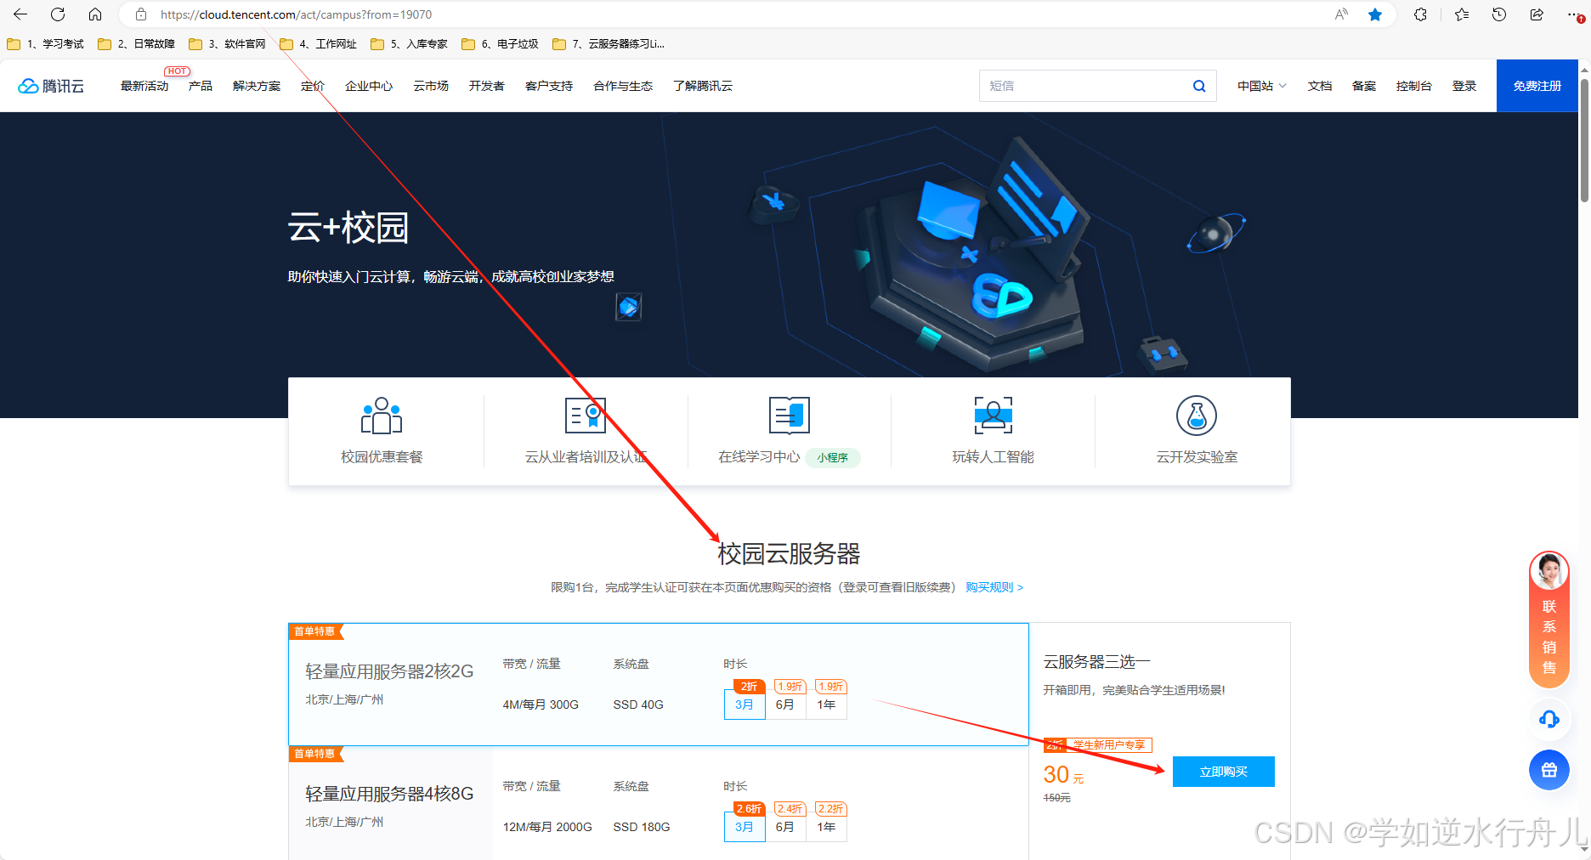This screenshot has height=860, width=1591.
Task: Open browser extensions puzzle icon
Action: pyautogui.click(x=1420, y=14)
